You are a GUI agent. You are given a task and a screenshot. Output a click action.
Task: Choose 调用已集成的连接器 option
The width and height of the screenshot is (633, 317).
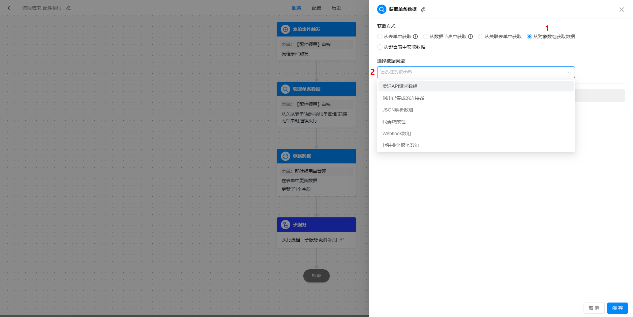tap(476, 98)
